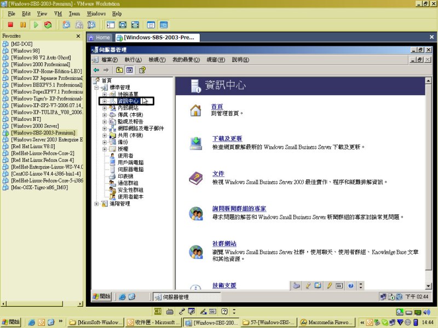The width and height of the screenshot is (438, 328).
Task: Click the green Power On icon
Action: coord(36,25)
